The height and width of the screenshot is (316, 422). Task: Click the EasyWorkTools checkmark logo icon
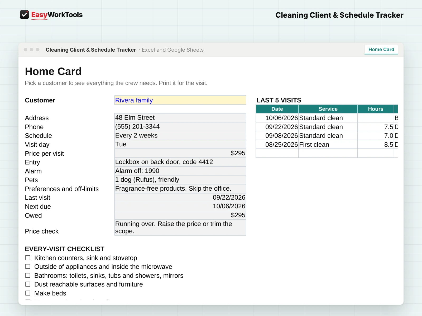pos(24,15)
